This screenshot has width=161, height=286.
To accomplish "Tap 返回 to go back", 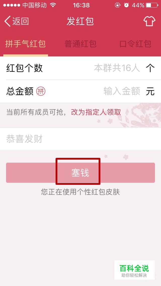I will point(21,21).
